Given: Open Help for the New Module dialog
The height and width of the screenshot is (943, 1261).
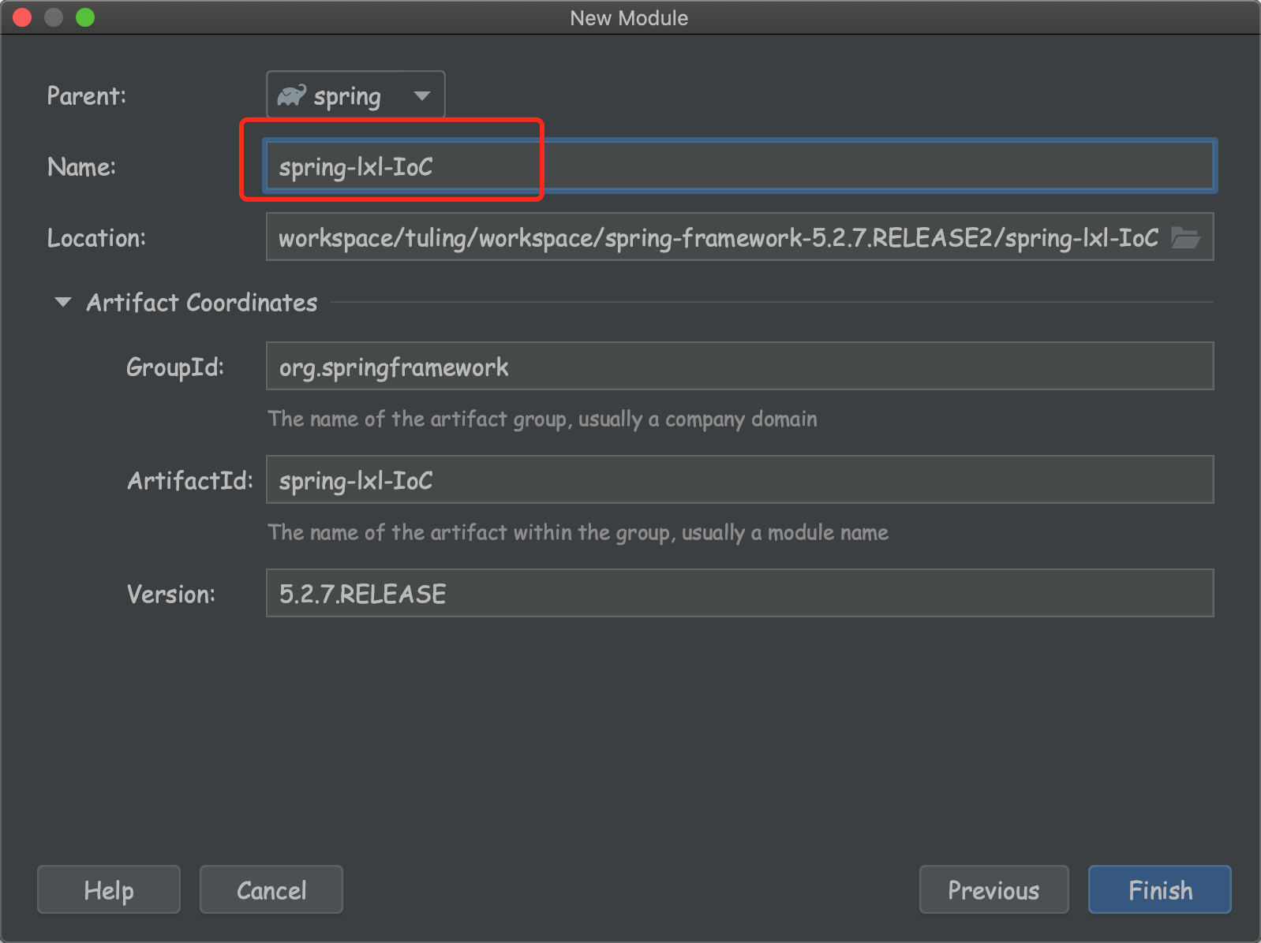Looking at the screenshot, I should point(108,889).
